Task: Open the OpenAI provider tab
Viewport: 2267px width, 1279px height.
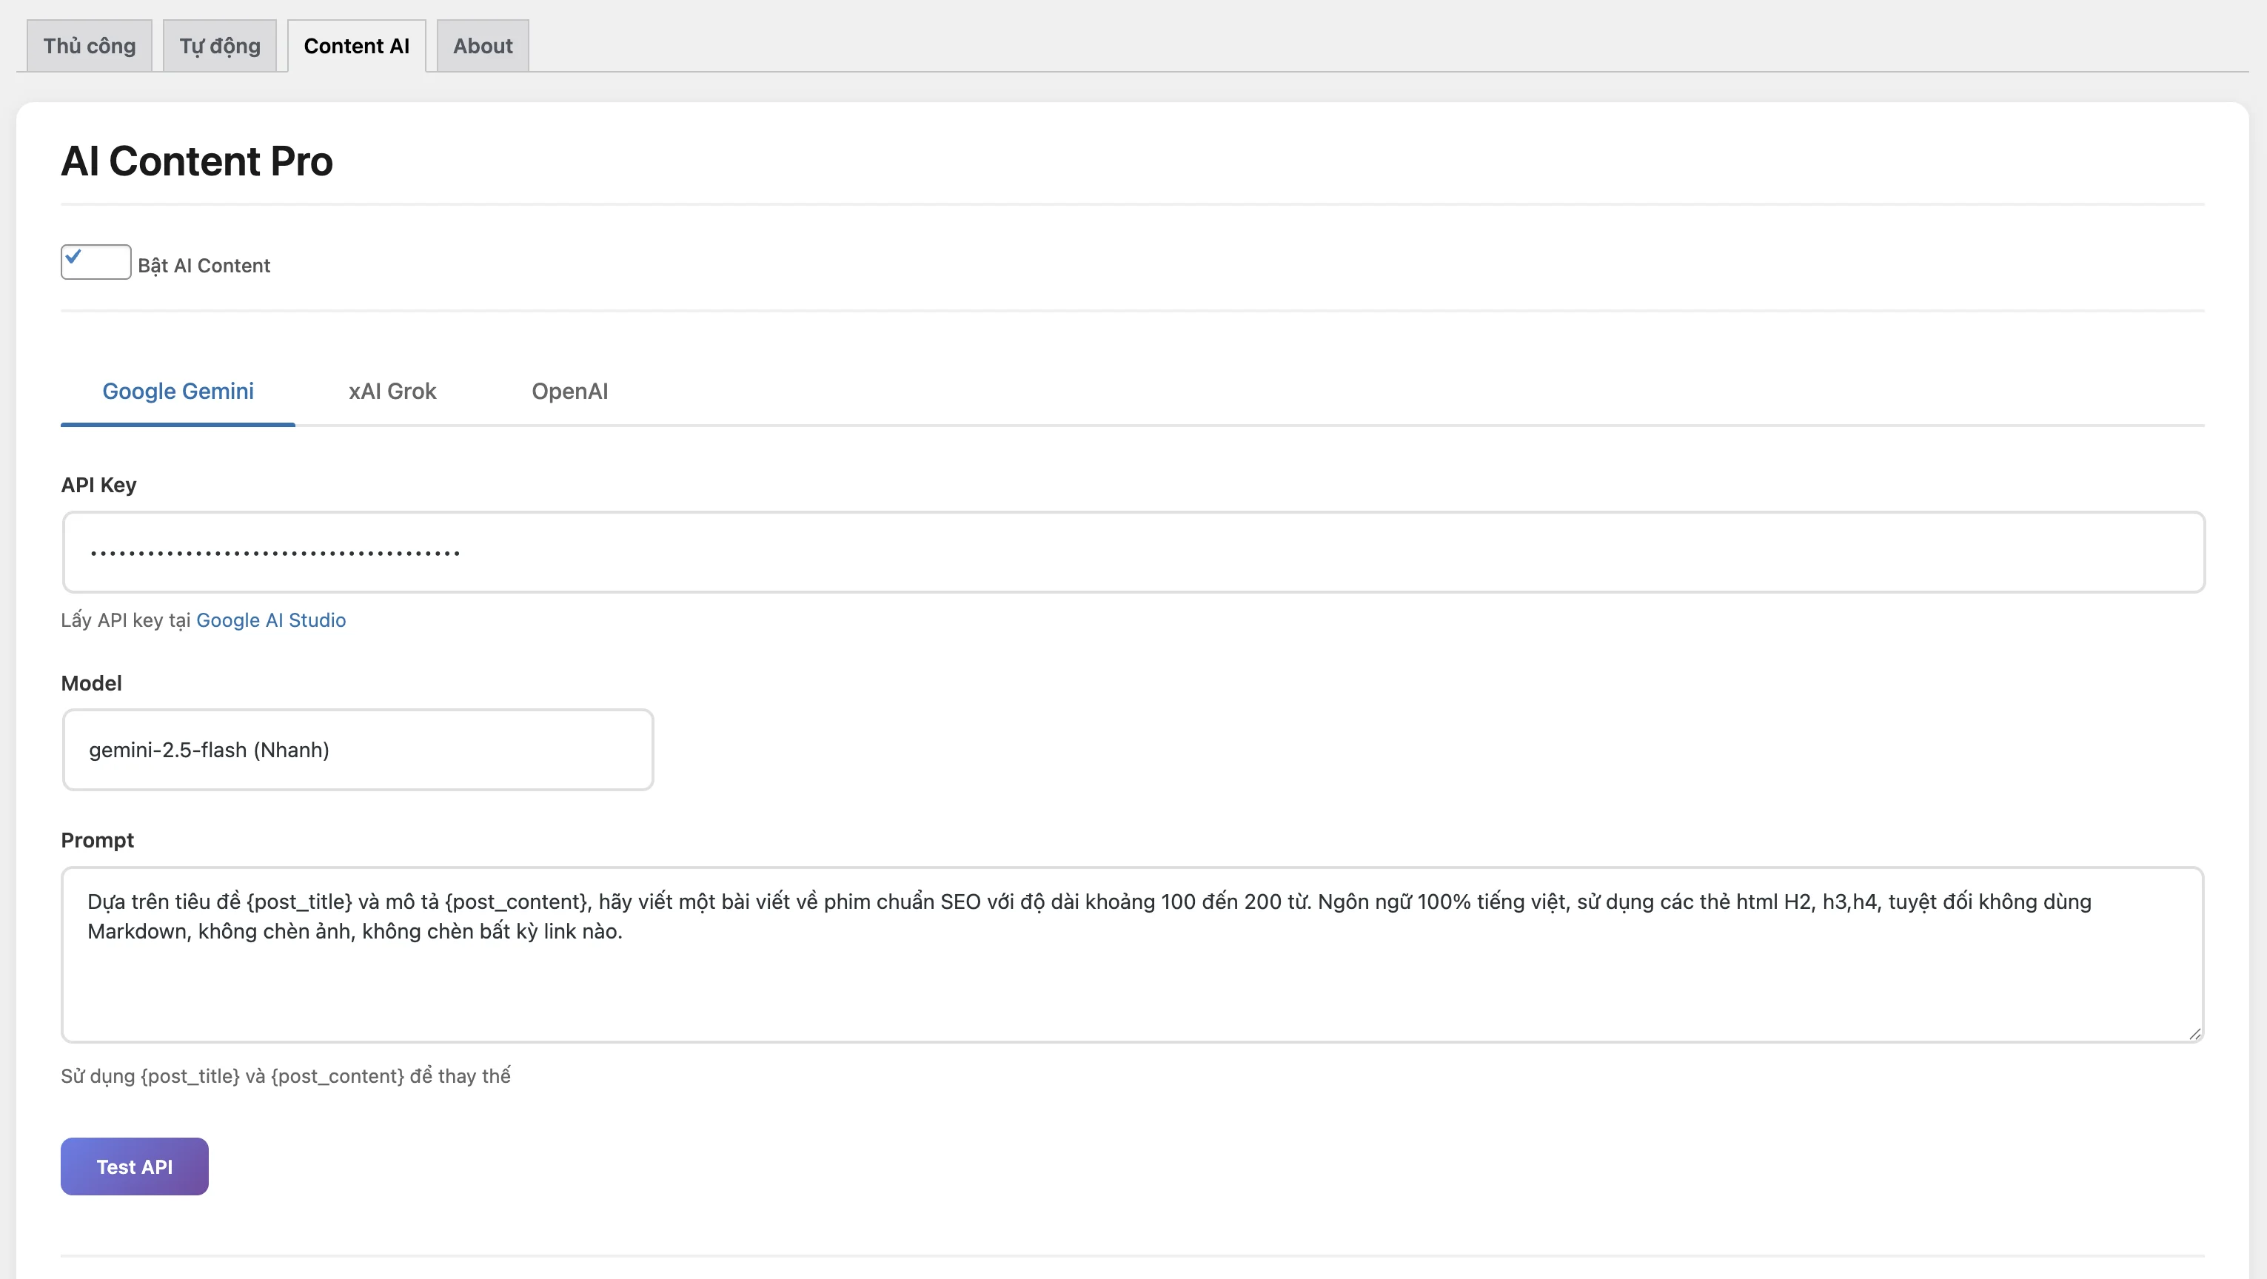Action: 569,392
